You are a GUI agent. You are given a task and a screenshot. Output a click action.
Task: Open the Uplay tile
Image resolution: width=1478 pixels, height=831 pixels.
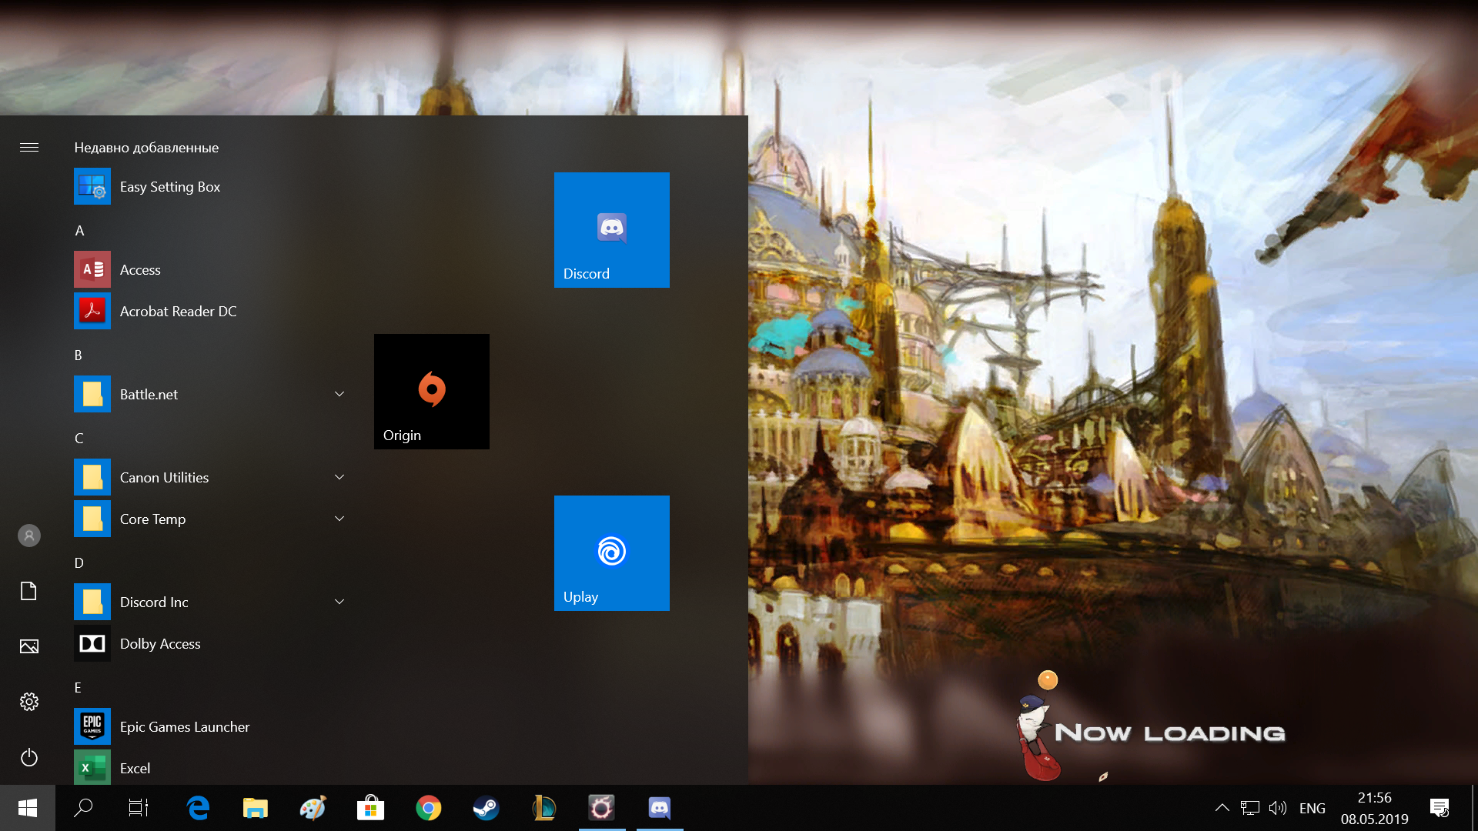point(612,553)
